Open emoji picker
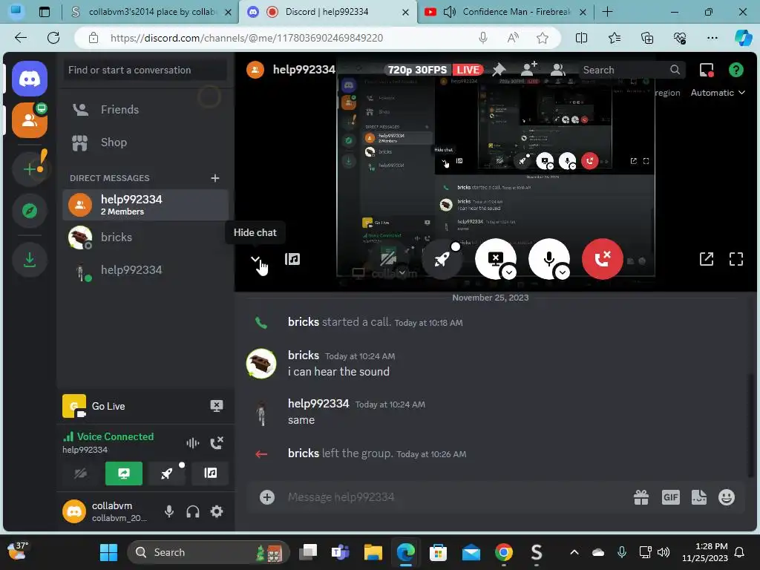760x570 pixels. [726, 497]
